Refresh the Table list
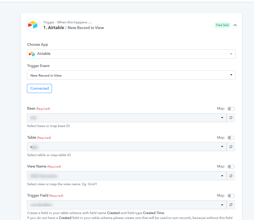 click(x=231, y=146)
